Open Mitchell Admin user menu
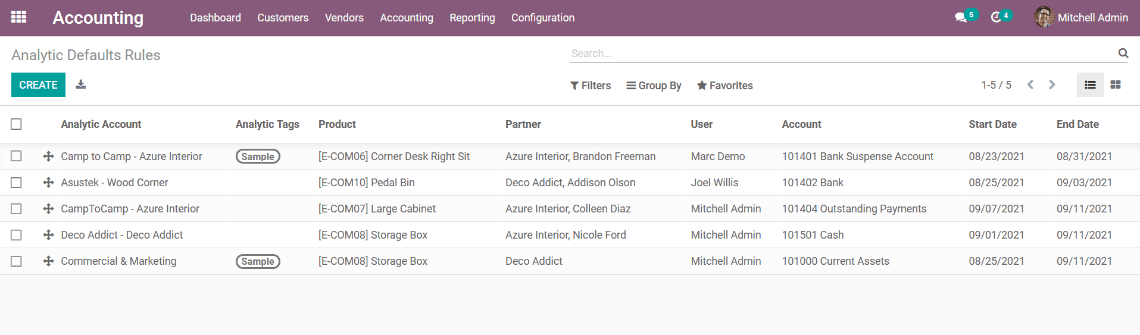Screen dimensions: 1140x335 click(1081, 18)
